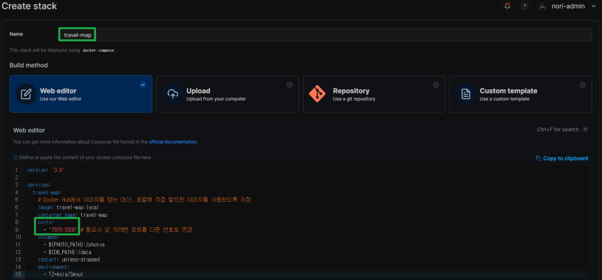This screenshot has width=602, height=280.
Task: Select the Repository radio button
Action: click(436, 85)
